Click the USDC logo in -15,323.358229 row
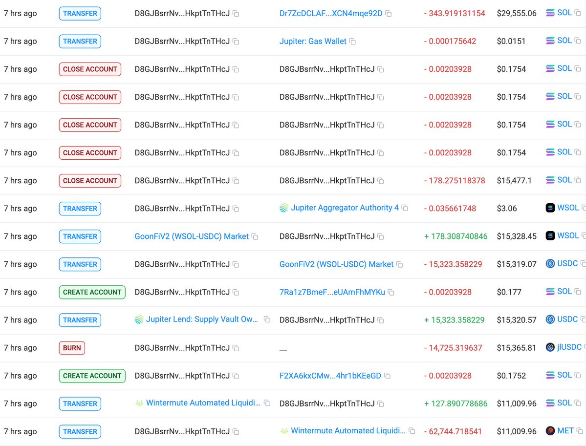586x446 pixels. (550, 264)
